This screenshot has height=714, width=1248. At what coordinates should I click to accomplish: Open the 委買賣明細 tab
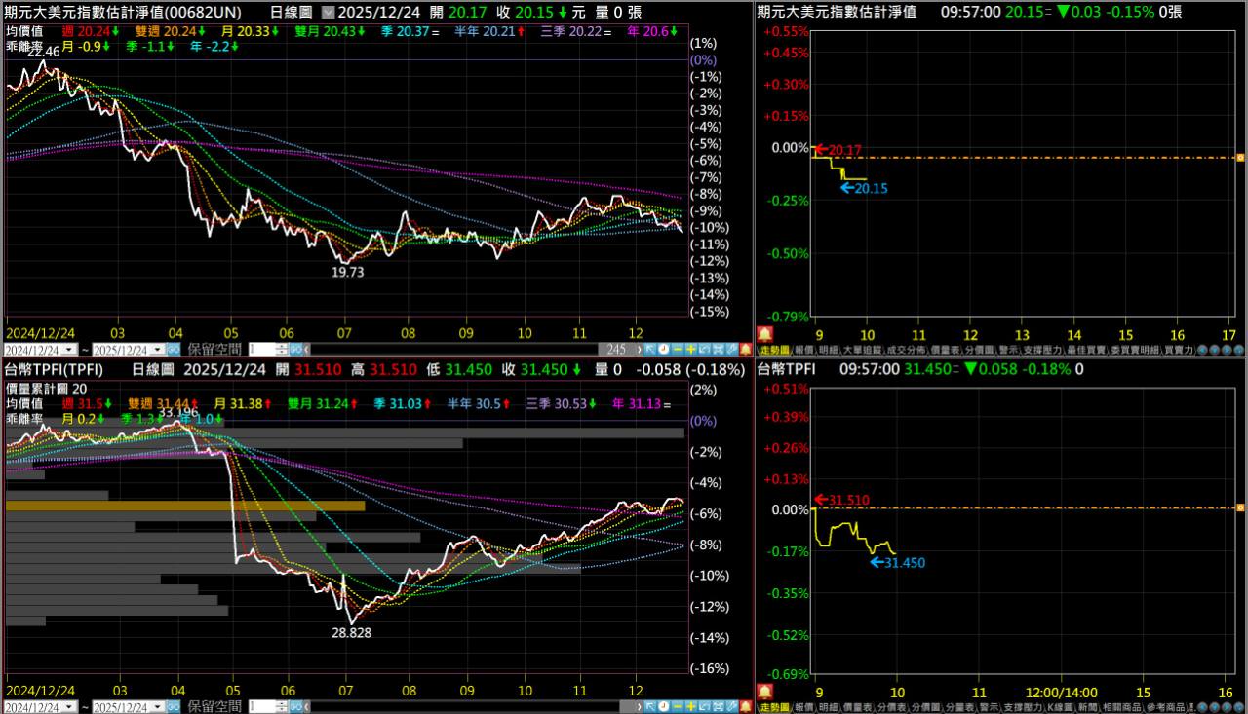coord(1136,349)
